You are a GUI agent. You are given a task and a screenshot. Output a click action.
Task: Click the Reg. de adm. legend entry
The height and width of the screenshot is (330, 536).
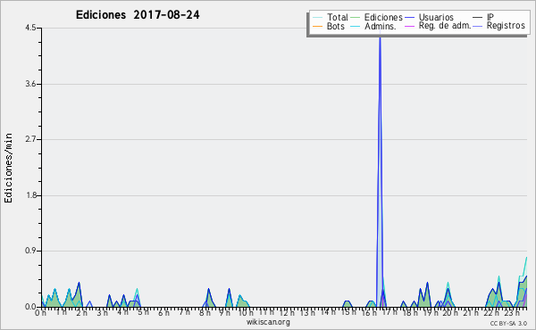[438, 26]
